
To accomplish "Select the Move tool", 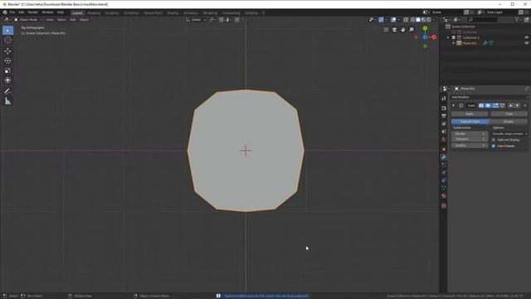I will 7,51.
